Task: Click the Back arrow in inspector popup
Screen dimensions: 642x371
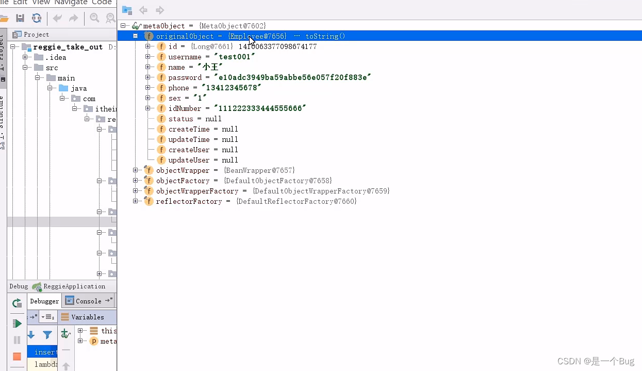Action: [x=143, y=10]
